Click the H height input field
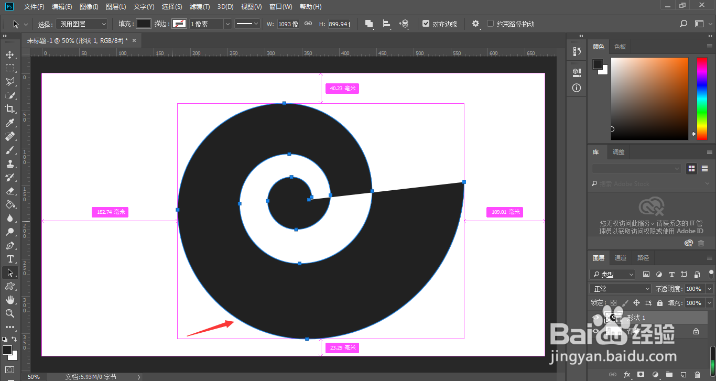Viewport: 716px width, 381px height. click(x=339, y=24)
